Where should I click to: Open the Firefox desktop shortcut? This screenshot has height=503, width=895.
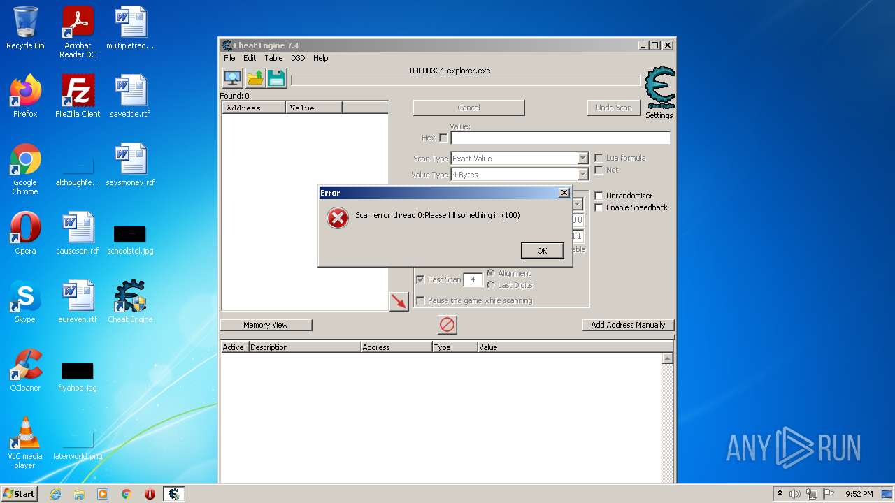pyautogui.click(x=25, y=96)
